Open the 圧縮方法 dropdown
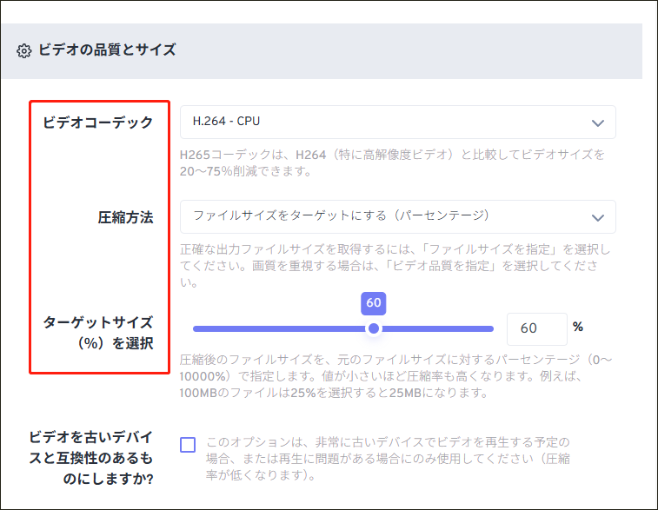The height and width of the screenshot is (510, 658). tap(397, 216)
